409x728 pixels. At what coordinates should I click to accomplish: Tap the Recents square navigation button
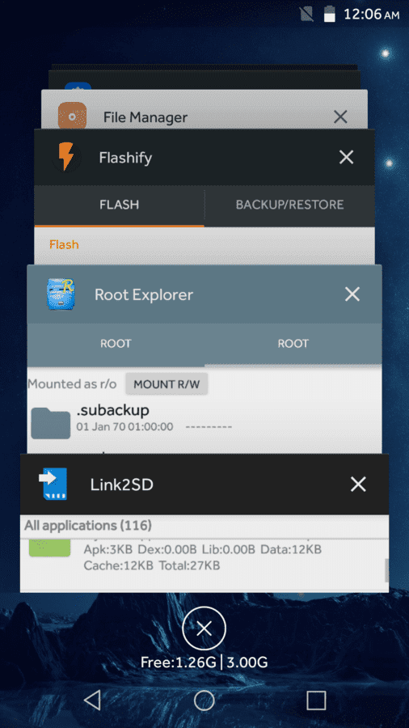pos(316,700)
